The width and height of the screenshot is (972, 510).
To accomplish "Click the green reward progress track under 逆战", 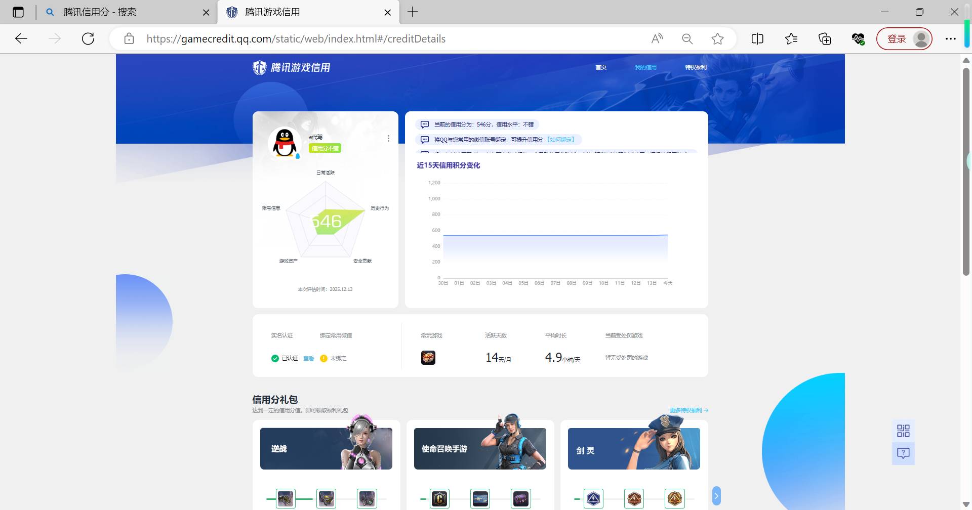I will pos(305,498).
